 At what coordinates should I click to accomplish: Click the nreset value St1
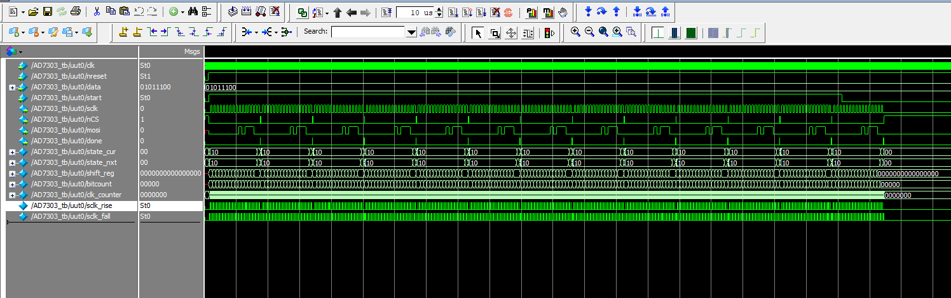145,76
